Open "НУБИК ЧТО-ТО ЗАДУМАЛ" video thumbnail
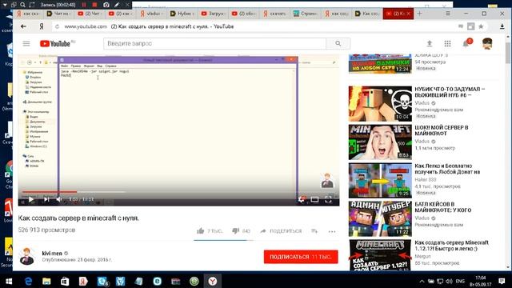This screenshot has height=288, width=512. point(380,103)
